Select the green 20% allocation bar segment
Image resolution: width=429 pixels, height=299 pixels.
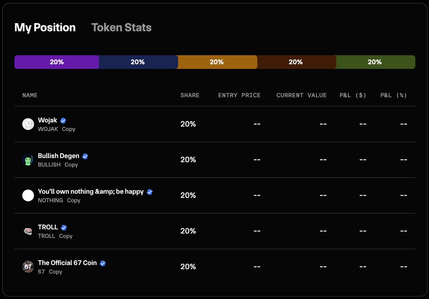375,62
